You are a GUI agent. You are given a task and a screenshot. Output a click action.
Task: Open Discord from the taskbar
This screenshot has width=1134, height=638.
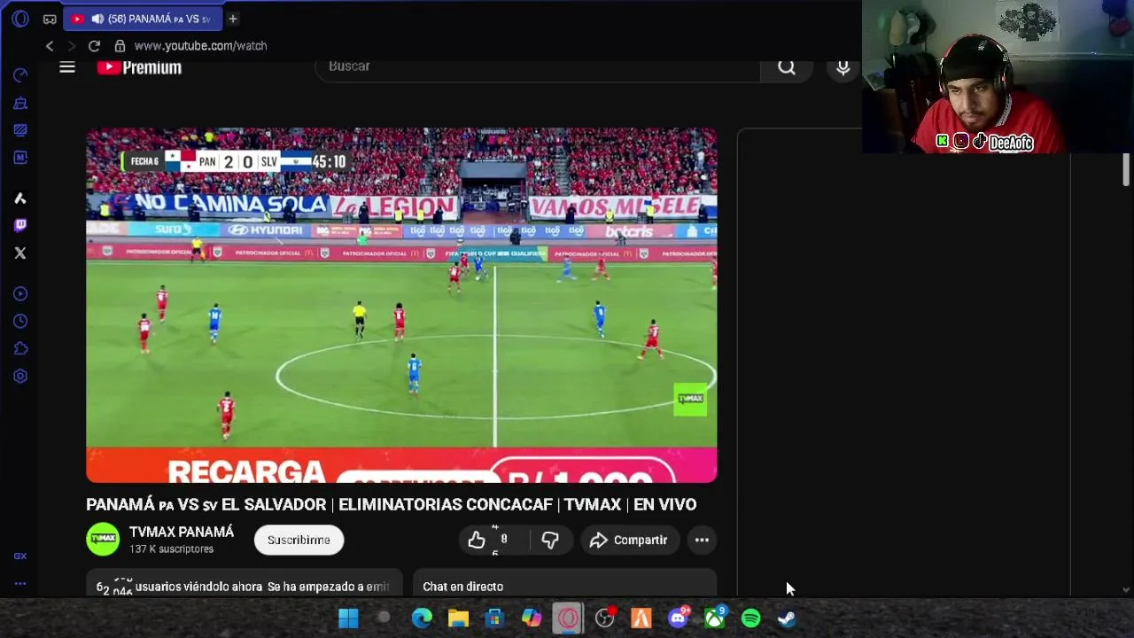point(678,619)
